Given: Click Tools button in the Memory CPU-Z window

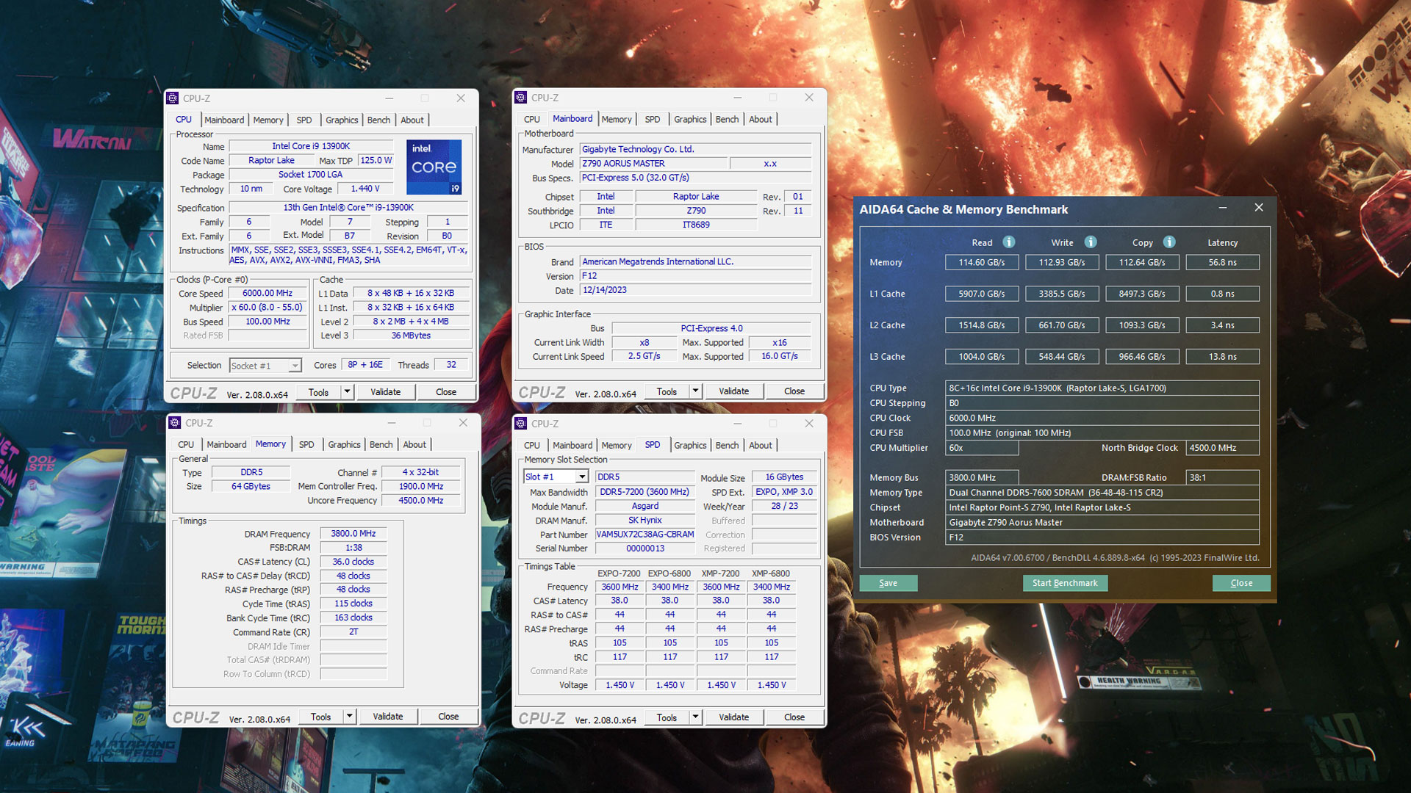Looking at the screenshot, I should 320,717.
